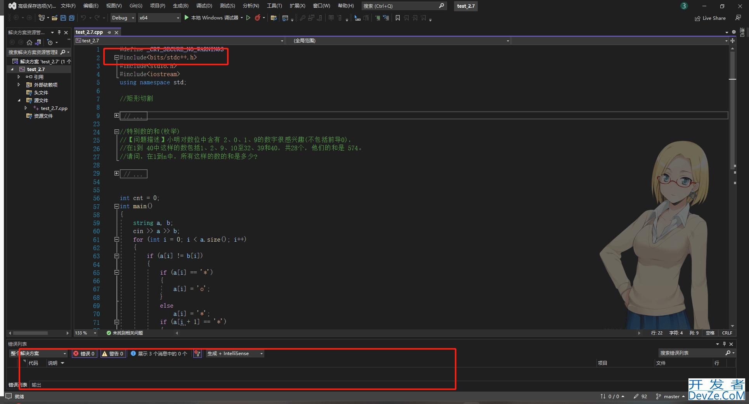This screenshot has width=749, height=404.
Task: Click the Undo arrow icon
Action: point(83,18)
